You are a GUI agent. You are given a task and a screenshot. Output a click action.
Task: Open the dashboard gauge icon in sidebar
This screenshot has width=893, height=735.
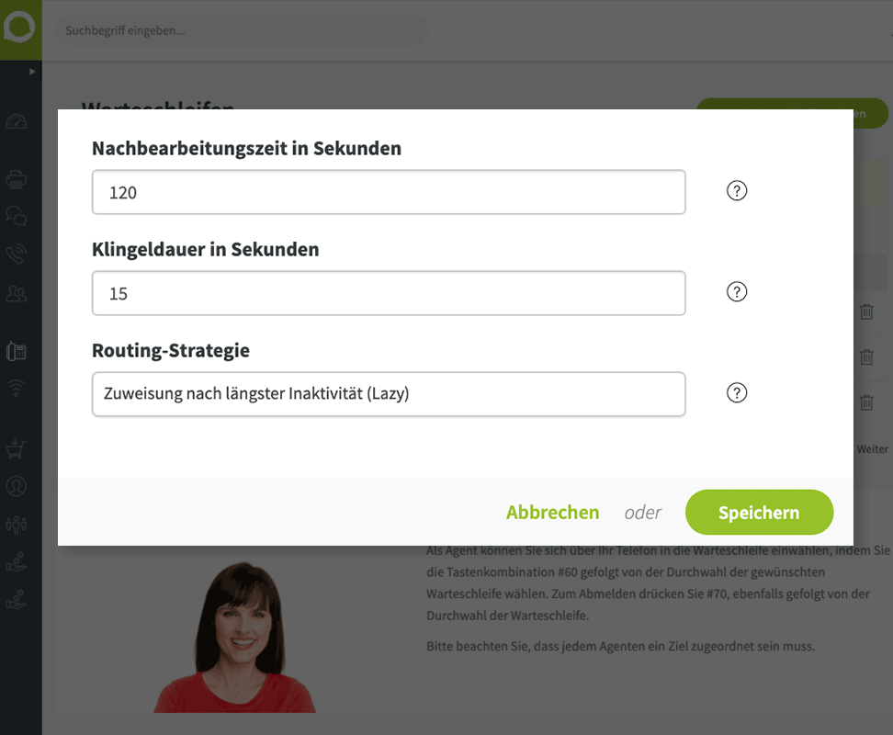(17, 122)
